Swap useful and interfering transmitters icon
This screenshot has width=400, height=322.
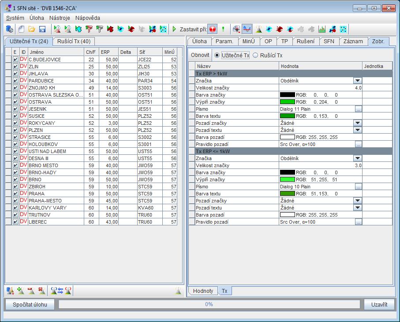tap(61, 290)
